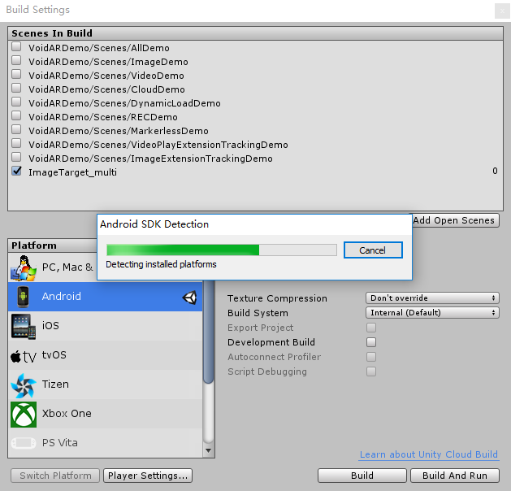The height and width of the screenshot is (491, 511).
Task: Select the PC, Mac & platform label
Action: 67,267
